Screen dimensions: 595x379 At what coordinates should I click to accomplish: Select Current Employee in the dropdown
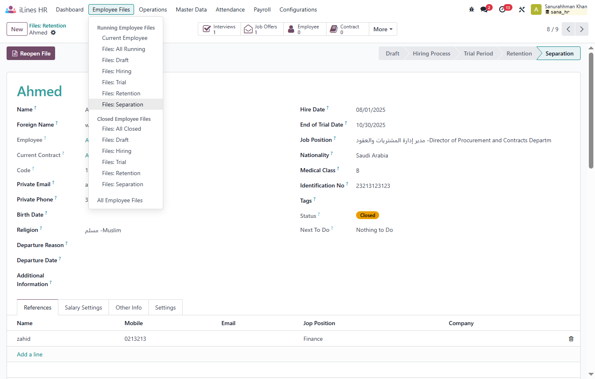[126, 38]
